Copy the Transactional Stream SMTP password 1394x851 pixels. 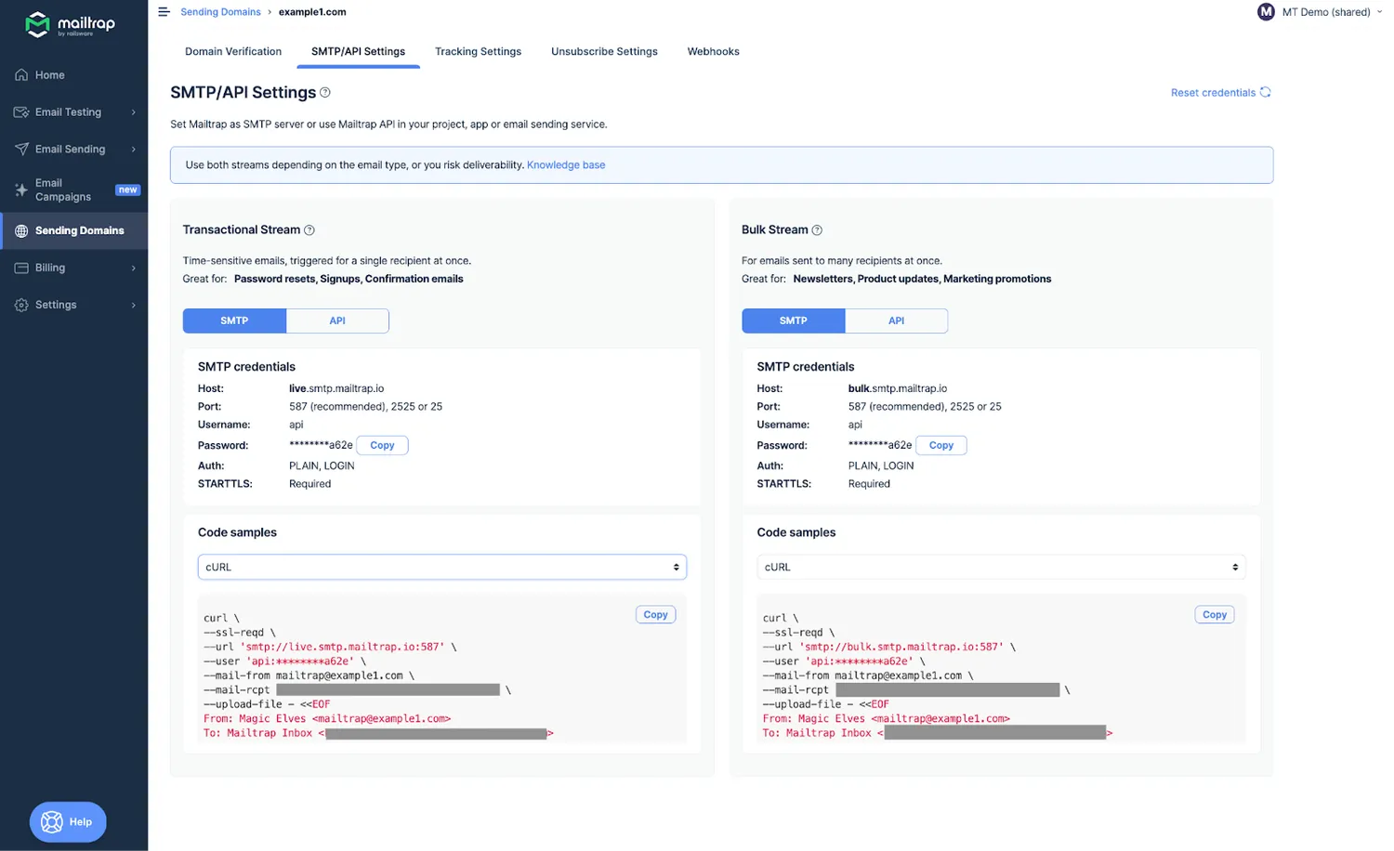point(382,446)
